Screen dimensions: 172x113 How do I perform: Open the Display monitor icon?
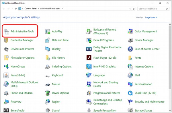[48, 49]
